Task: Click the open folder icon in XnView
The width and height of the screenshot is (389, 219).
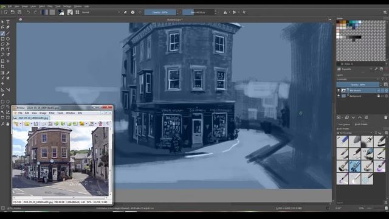Action: click(27, 123)
